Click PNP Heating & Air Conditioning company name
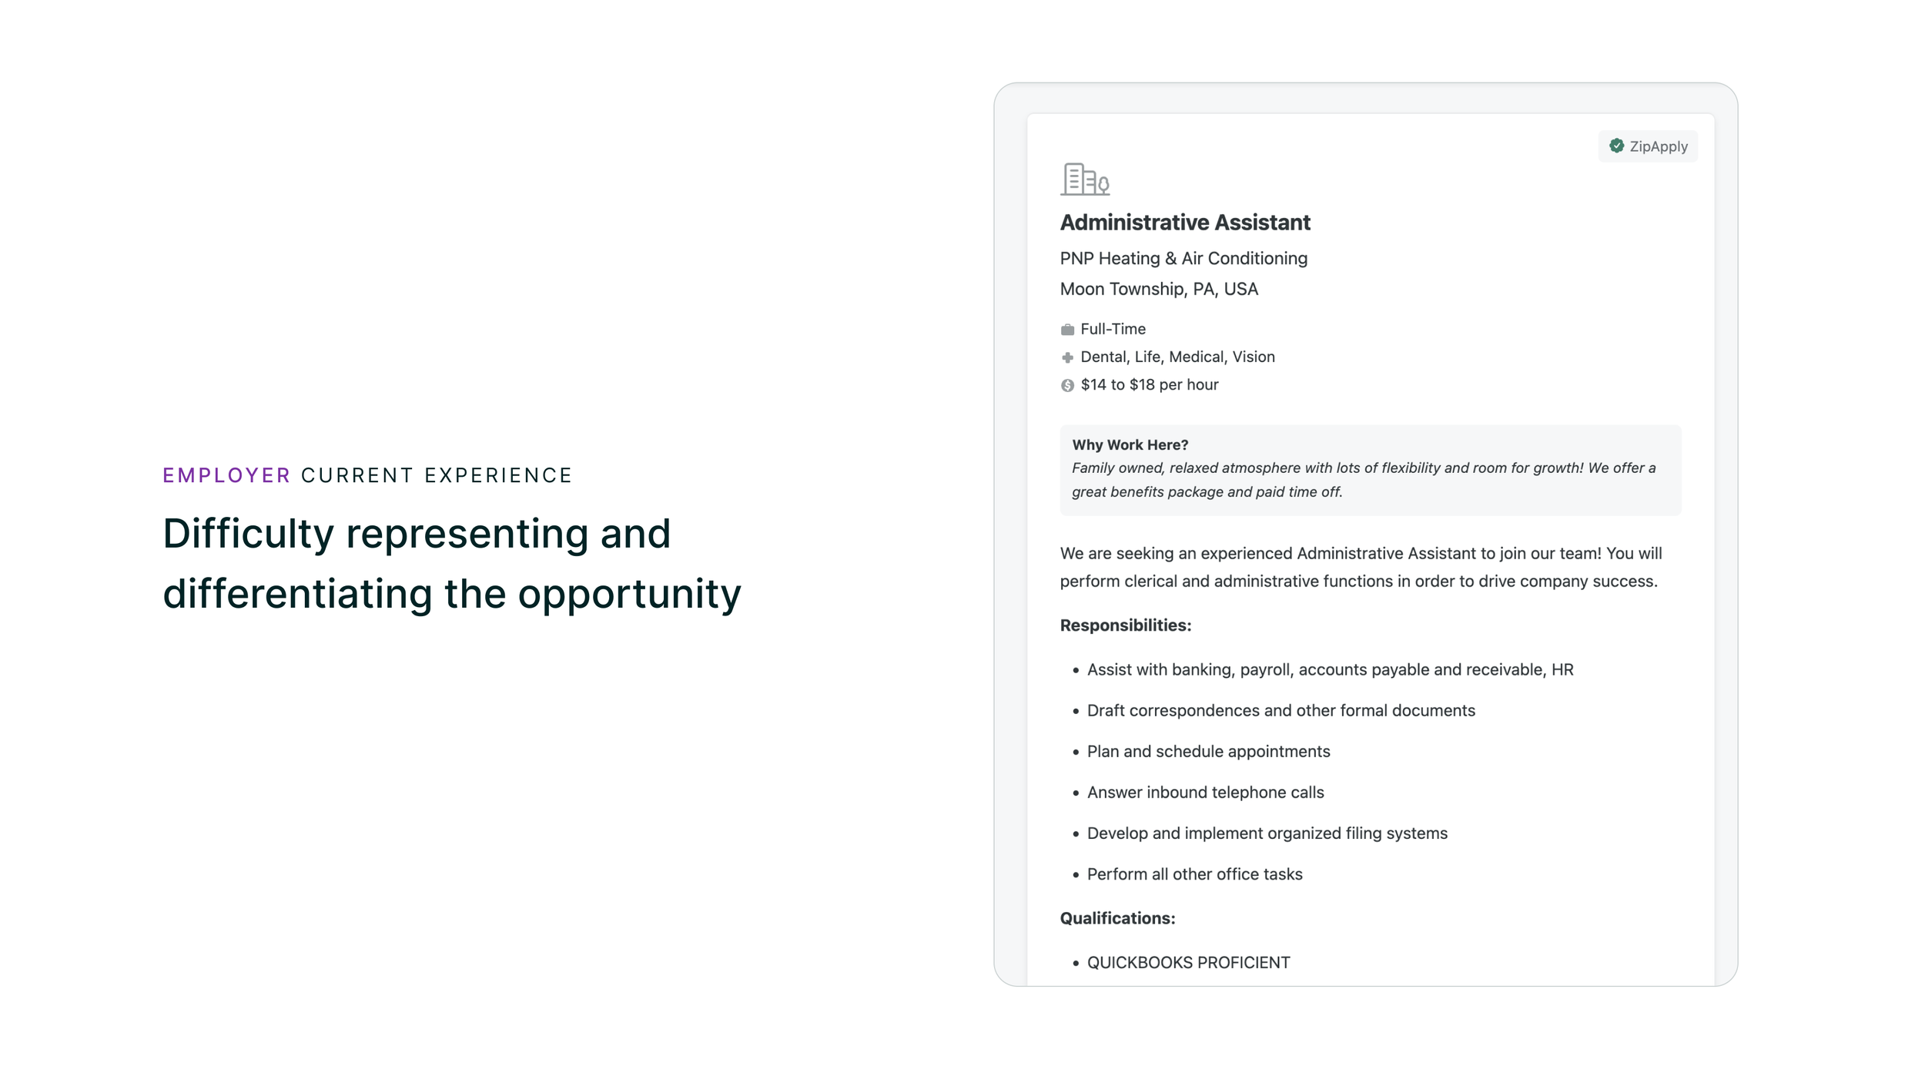This screenshot has width=1925, height=1083. click(x=1183, y=258)
